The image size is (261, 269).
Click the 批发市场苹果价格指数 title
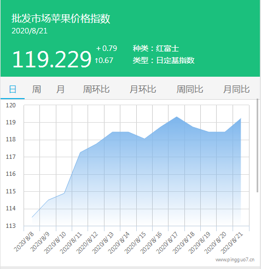61,18
